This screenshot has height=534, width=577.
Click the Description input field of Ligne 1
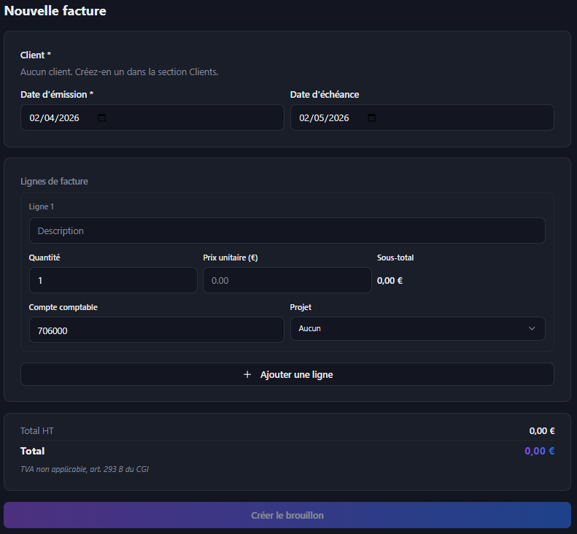pyautogui.click(x=287, y=231)
